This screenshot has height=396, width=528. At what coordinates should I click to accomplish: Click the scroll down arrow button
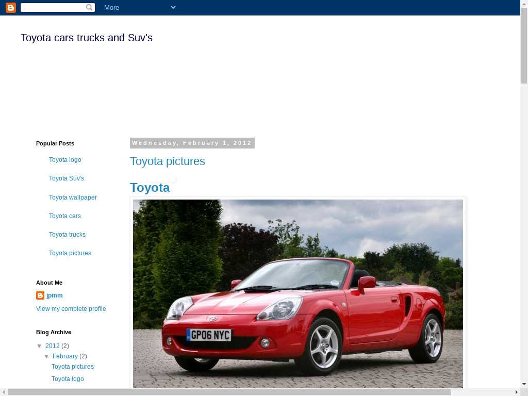point(524,384)
